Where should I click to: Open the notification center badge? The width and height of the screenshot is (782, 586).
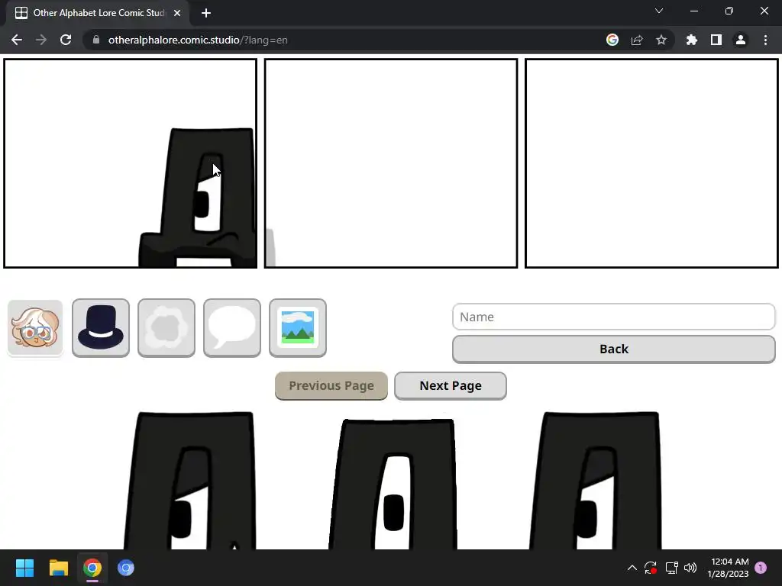coord(761,568)
